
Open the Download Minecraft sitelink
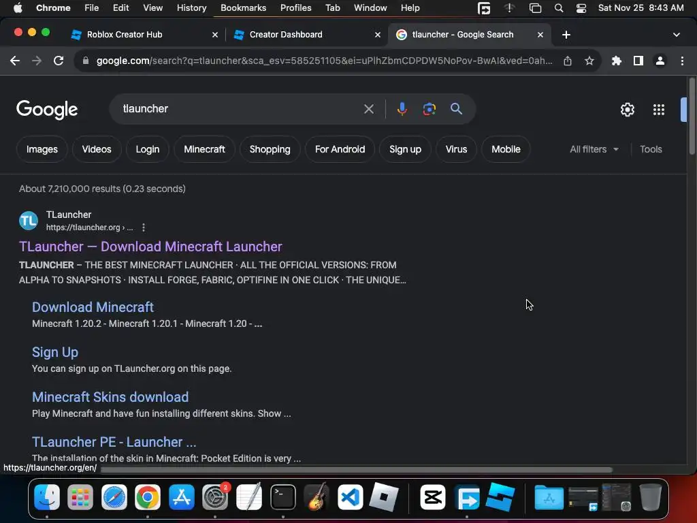93,307
